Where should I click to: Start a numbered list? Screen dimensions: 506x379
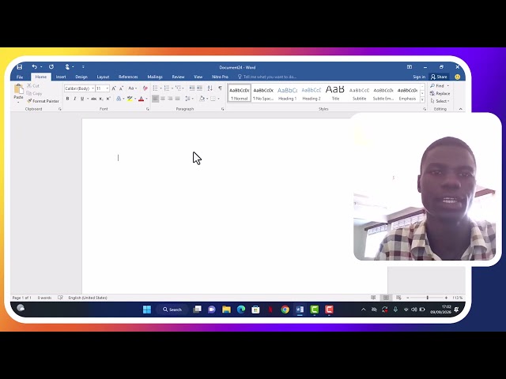(x=167, y=88)
